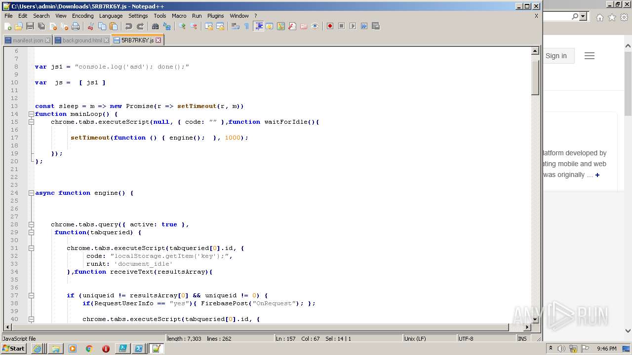Switch to the background.html tab
Screen dimensions: 632x355
[82, 40]
